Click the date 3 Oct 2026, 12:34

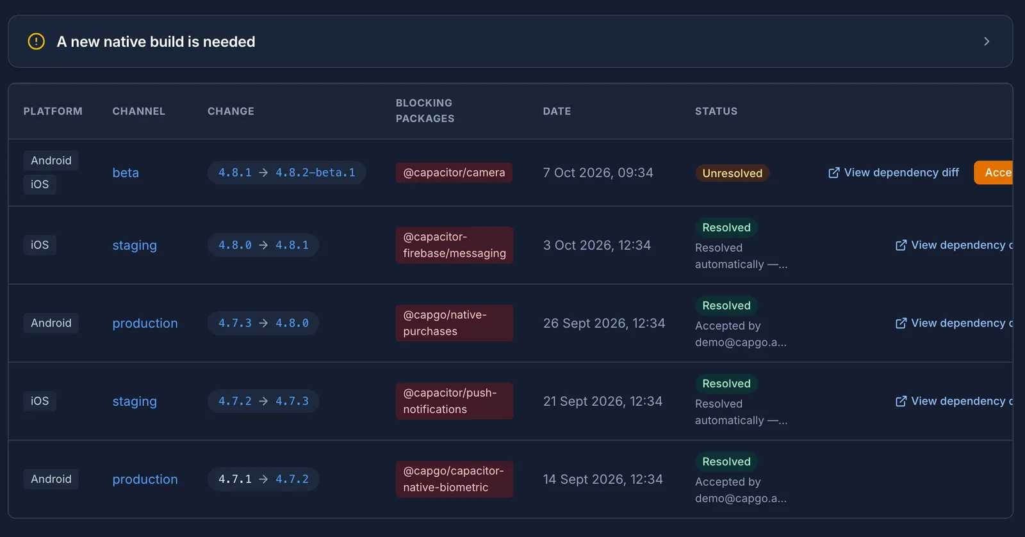click(597, 245)
